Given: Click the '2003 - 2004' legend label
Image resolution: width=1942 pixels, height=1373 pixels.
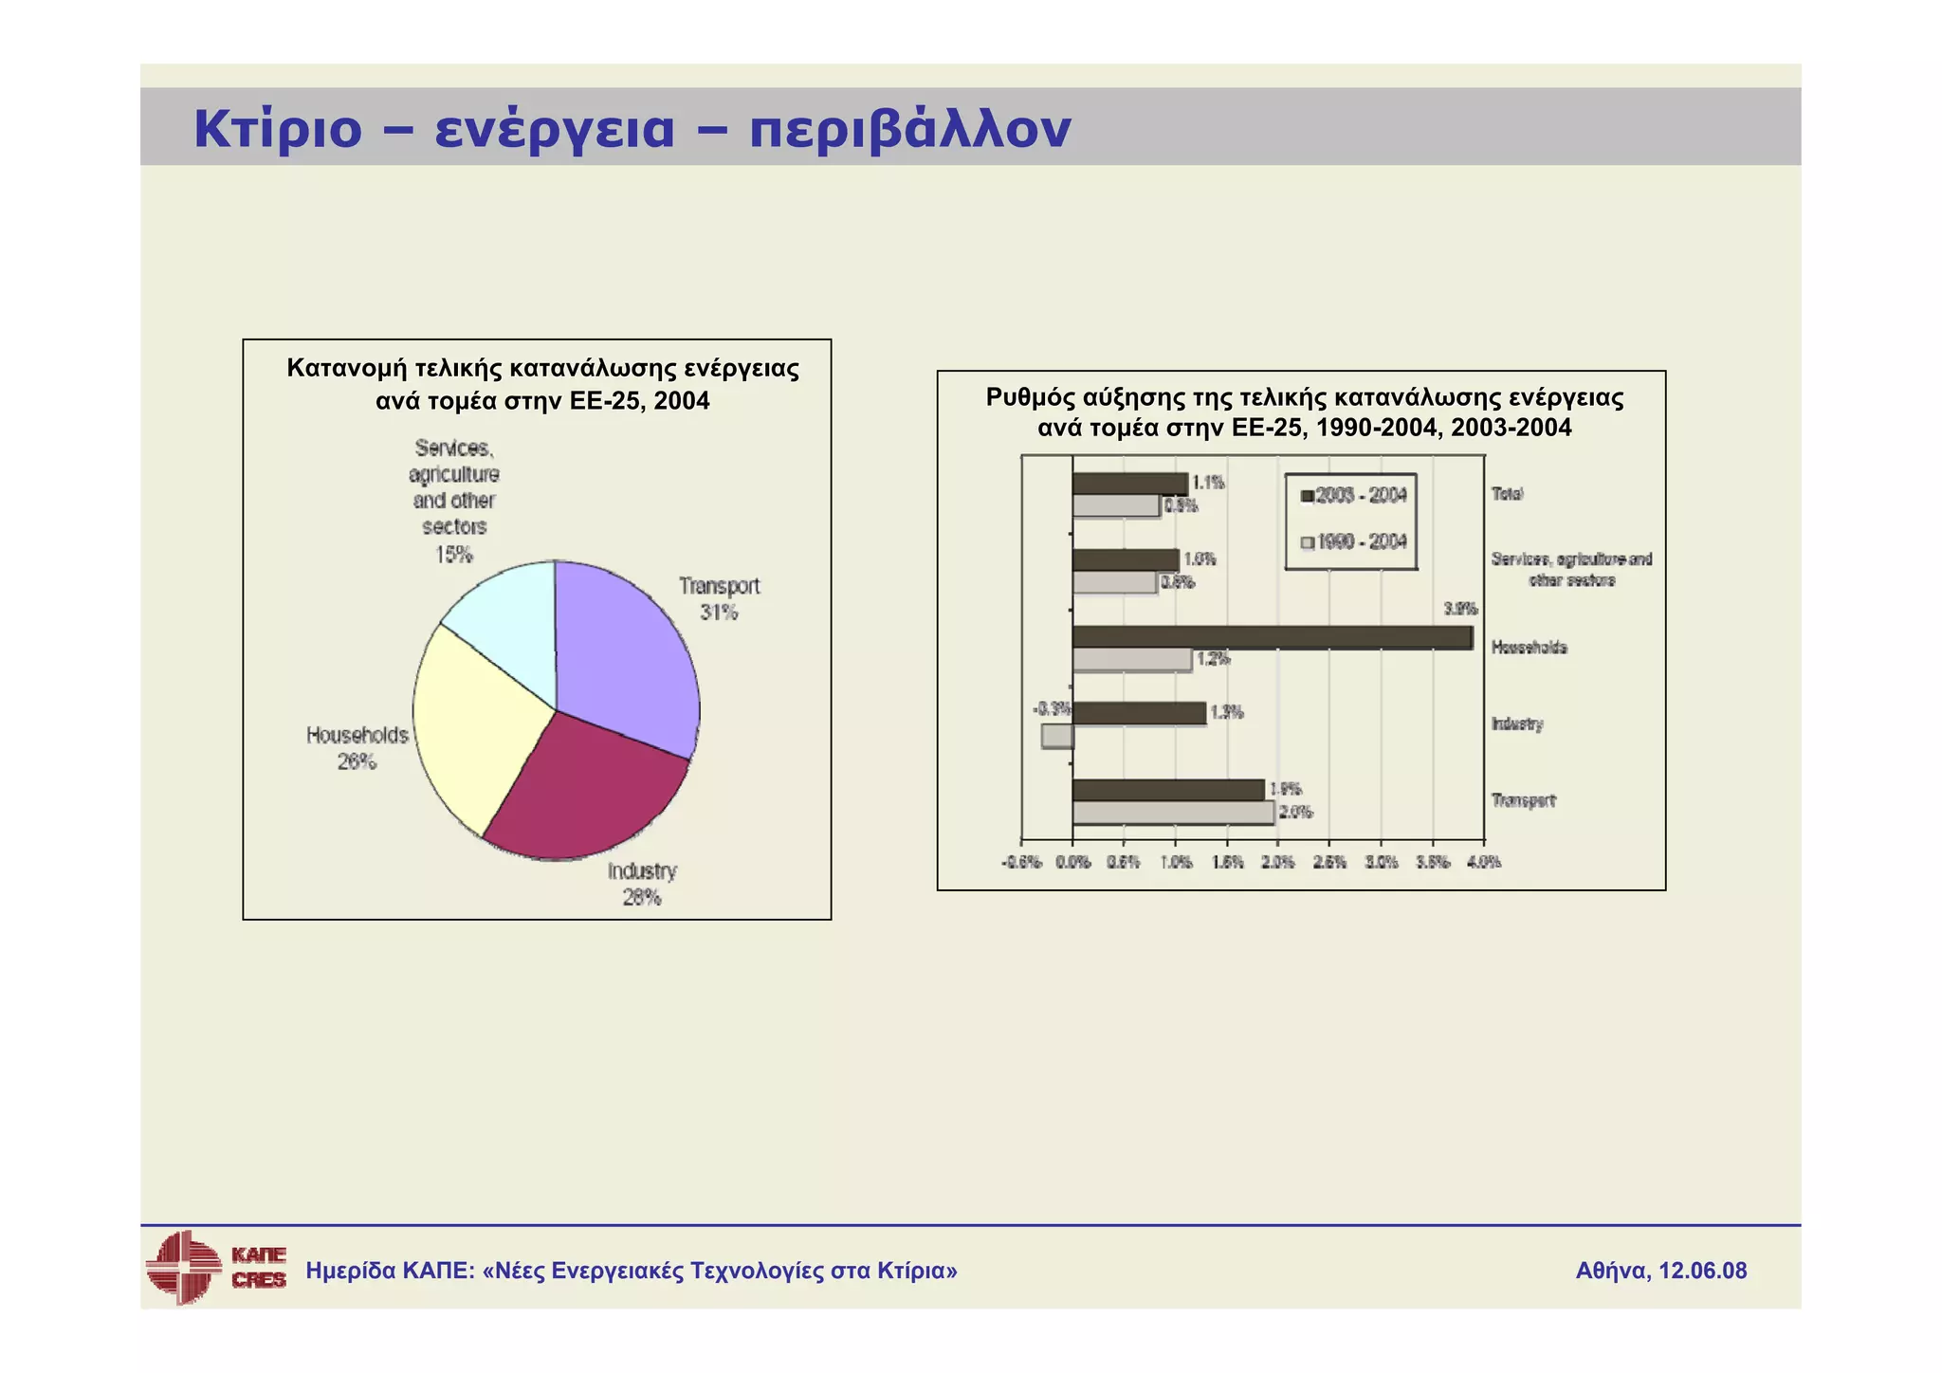Looking at the screenshot, I should click(x=1362, y=495).
